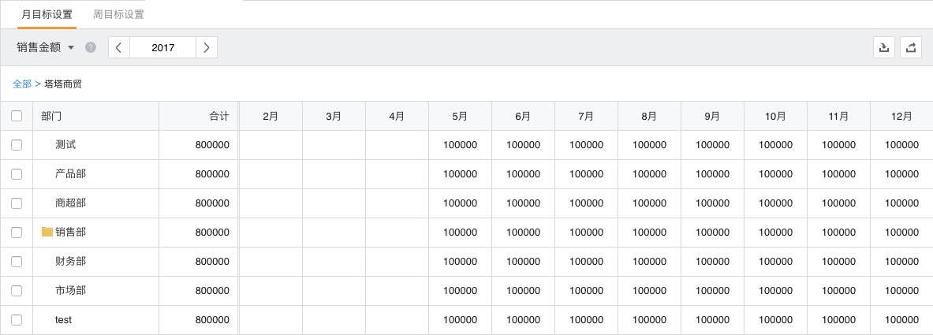Click the help question mark icon
Viewport: 933px width, 335px height.
(91, 47)
